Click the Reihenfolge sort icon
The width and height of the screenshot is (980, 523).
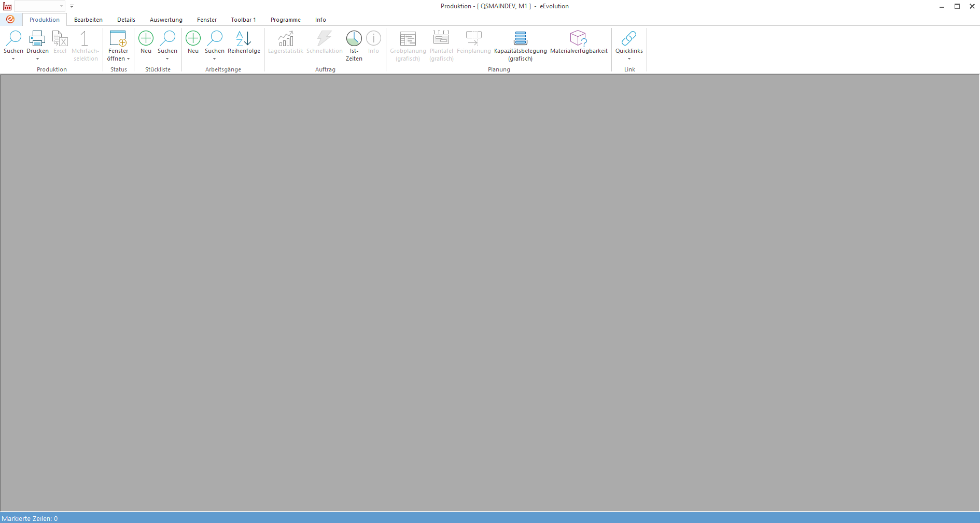pyautogui.click(x=244, y=38)
